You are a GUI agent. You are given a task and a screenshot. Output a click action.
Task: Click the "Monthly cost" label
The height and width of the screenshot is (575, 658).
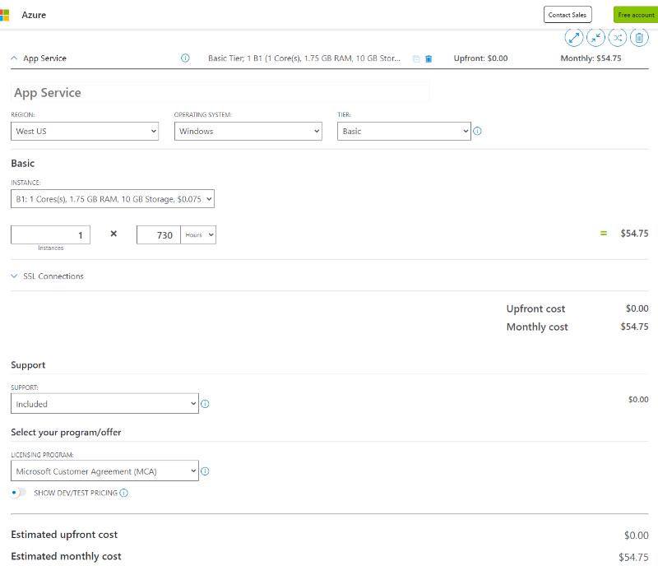point(537,327)
